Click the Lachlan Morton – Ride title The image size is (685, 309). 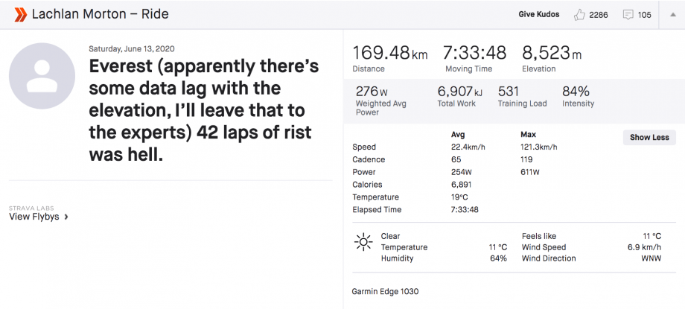pos(101,13)
